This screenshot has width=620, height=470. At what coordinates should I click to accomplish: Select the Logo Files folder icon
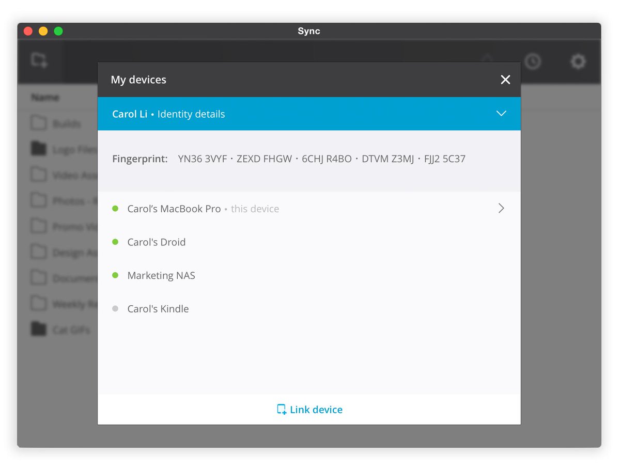tap(38, 149)
